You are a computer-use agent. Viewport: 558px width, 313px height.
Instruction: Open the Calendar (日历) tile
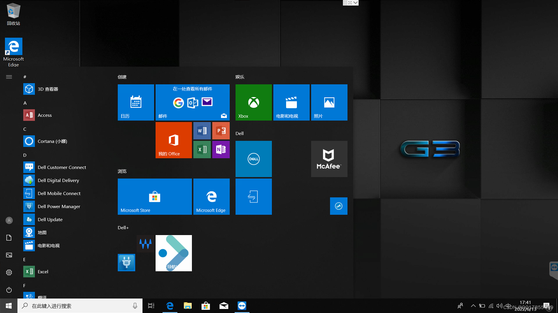coord(136,102)
